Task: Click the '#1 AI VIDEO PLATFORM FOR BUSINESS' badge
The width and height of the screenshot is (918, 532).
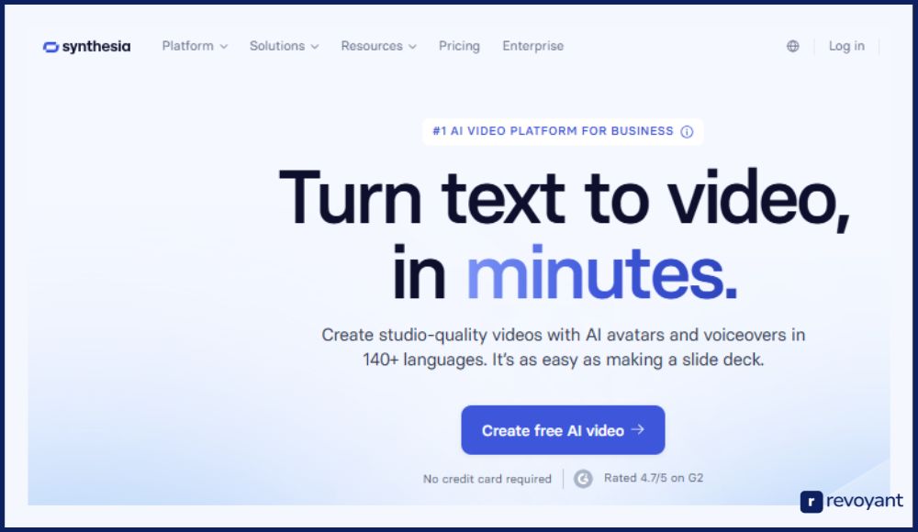Action: coord(563,132)
